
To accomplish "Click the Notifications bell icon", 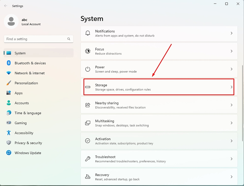I will coord(88,33).
